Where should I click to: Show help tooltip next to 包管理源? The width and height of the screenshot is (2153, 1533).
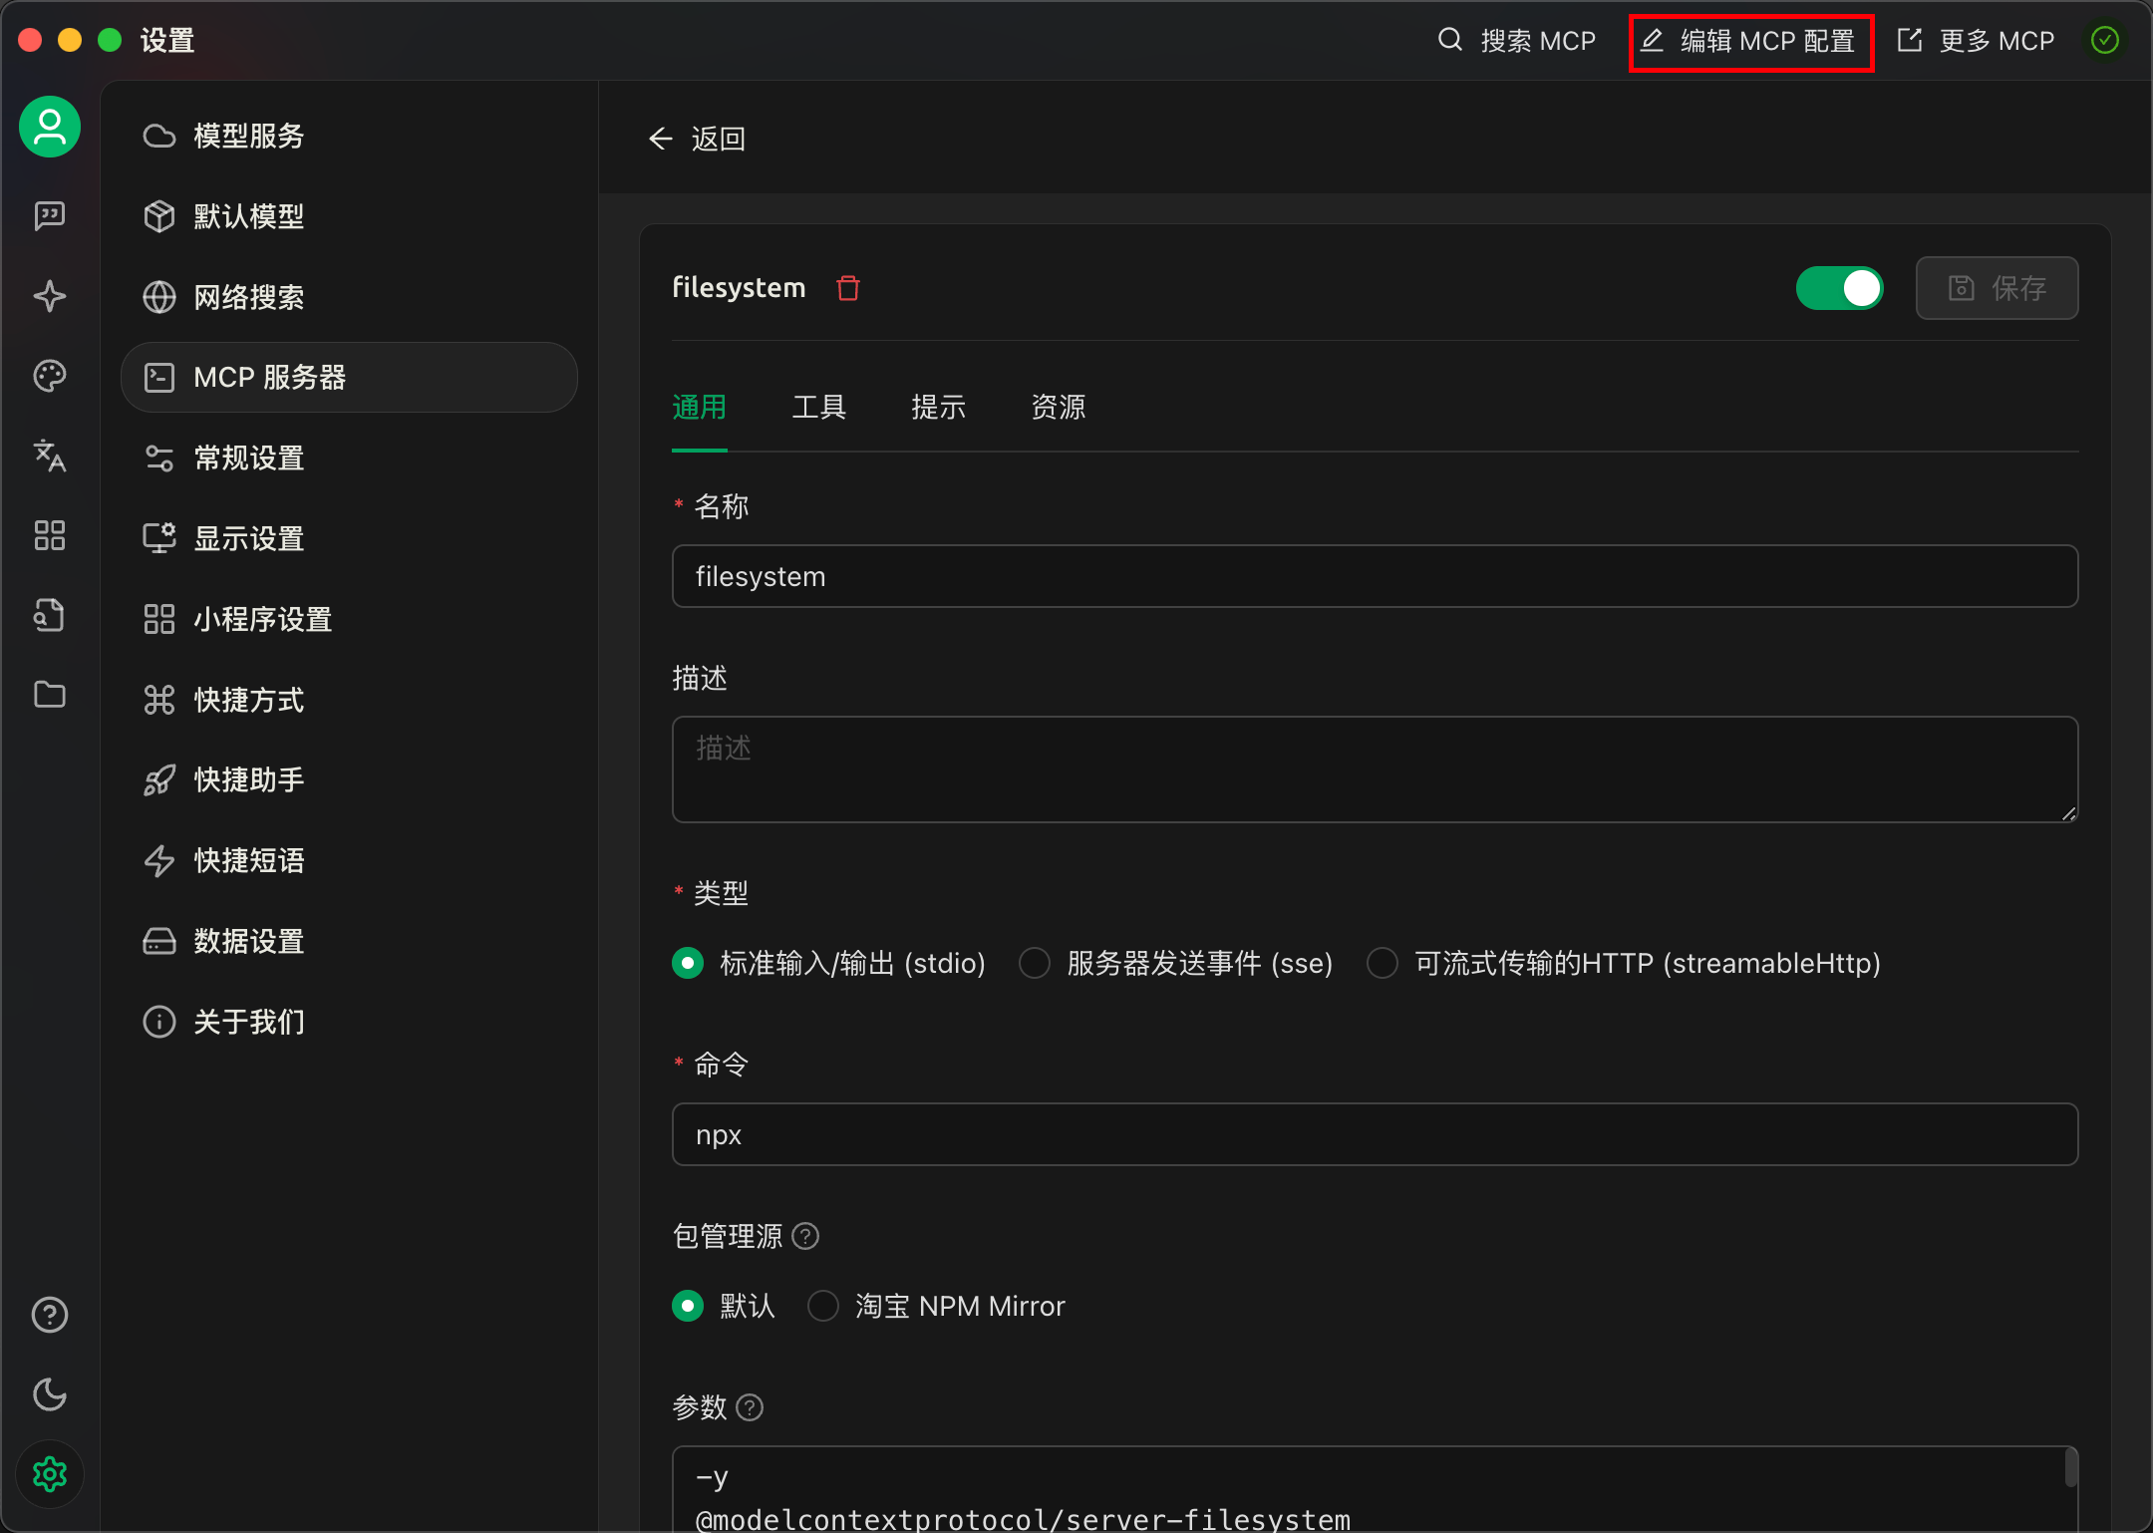click(x=805, y=1236)
